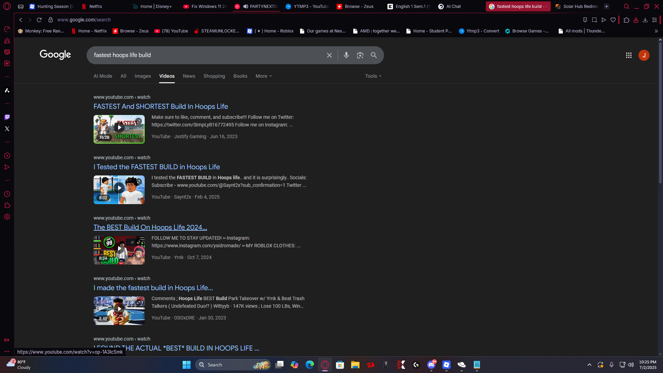Open 'I Tested the FASTEST BUILD' result
Viewport: 663px width, 373px height.
(x=157, y=167)
